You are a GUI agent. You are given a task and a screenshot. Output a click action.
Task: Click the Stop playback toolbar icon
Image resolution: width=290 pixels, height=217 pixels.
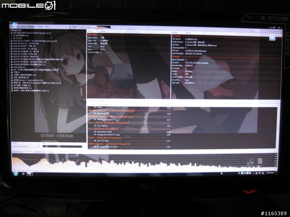coord(53,27)
